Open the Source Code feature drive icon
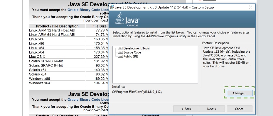 click(120, 52)
